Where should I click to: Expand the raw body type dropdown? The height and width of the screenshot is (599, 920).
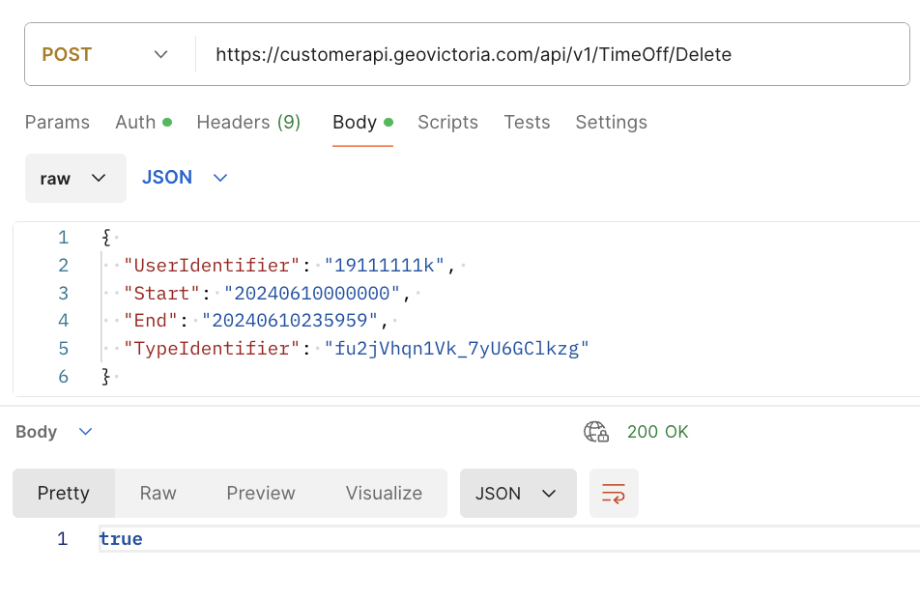click(75, 179)
